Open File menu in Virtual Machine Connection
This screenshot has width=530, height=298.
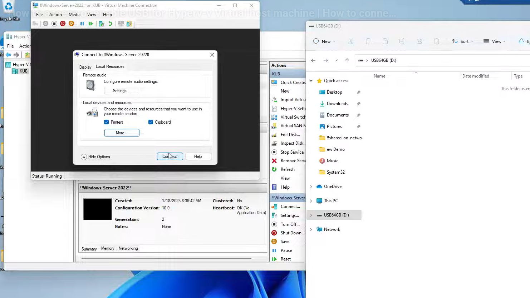coord(39,15)
